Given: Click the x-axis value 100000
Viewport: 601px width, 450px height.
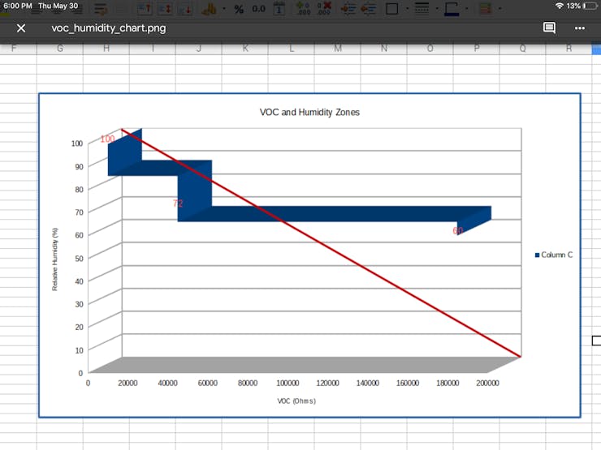Looking at the screenshot, I should [288, 383].
